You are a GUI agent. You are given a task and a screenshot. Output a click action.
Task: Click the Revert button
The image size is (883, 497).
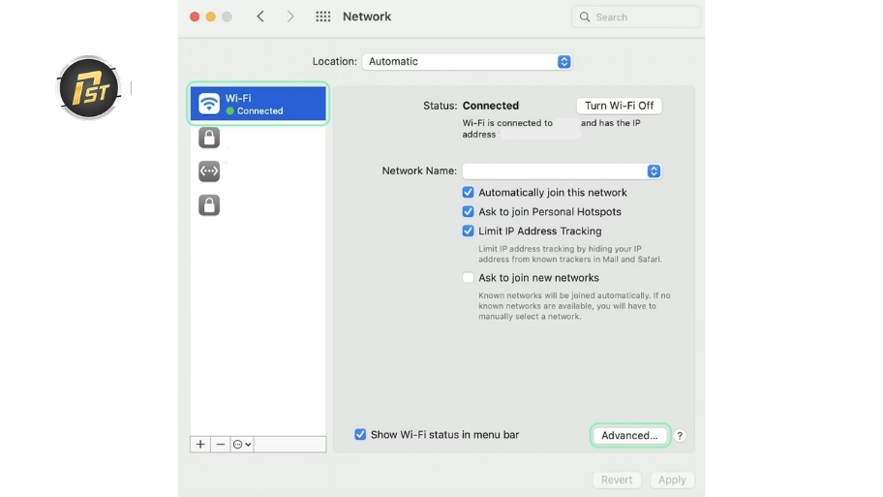pyautogui.click(x=617, y=480)
